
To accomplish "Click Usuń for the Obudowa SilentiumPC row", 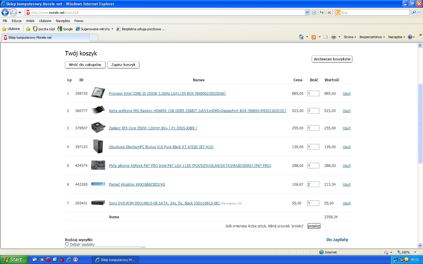I will point(347,147).
